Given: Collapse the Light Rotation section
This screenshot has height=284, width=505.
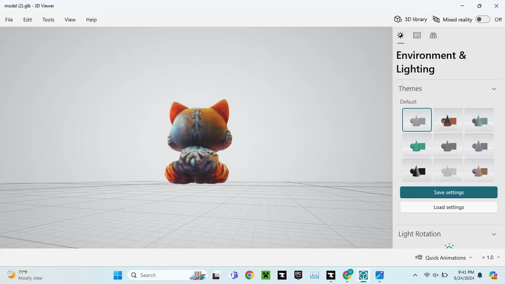Looking at the screenshot, I should [494, 234].
